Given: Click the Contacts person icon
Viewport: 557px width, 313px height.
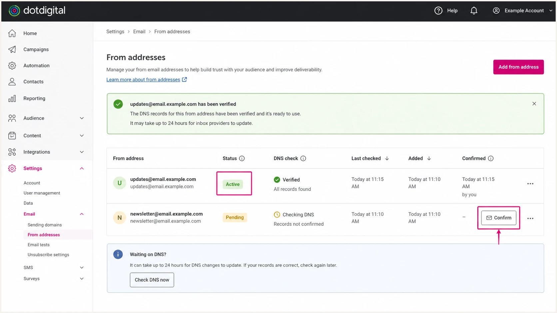Looking at the screenshot, I should pos(12,81).
